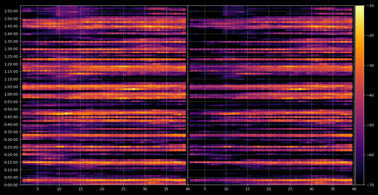Click the 1:50:00 time axis label
The height and width of the screenshot is (195, 378).
[11, 19]
